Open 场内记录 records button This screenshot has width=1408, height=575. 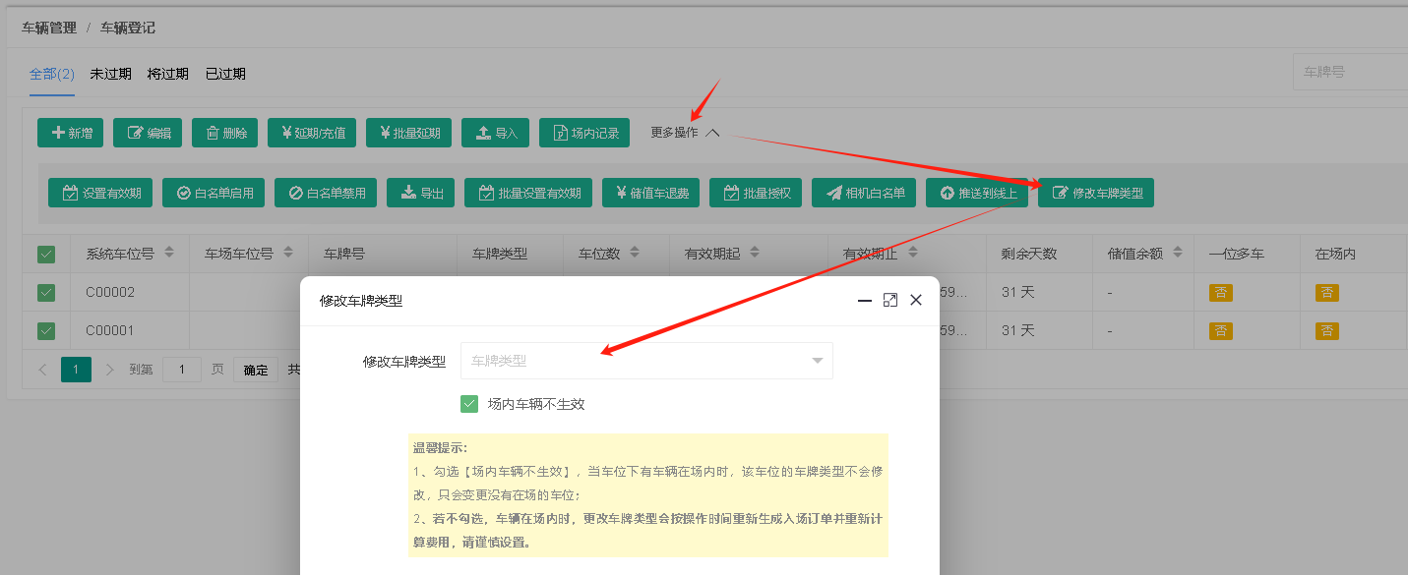(x=583, y=133)
